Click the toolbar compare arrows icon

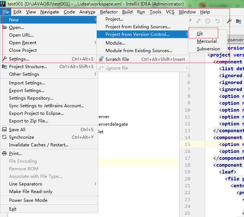coord(198,21)
